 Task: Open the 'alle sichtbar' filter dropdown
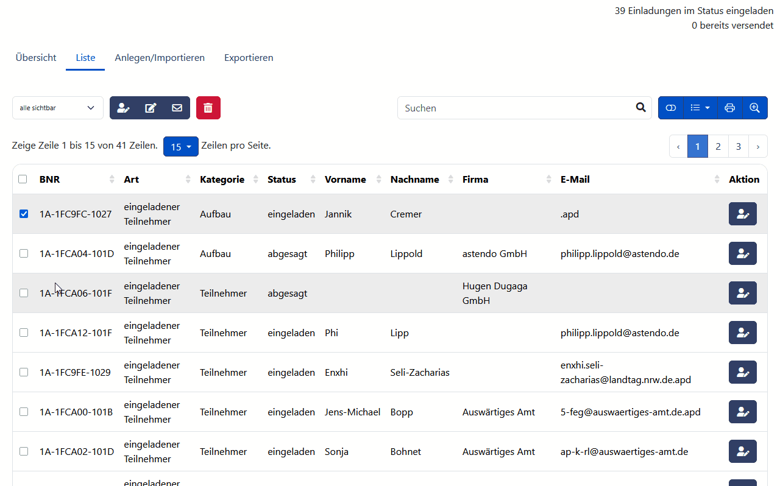coord(57,108)
